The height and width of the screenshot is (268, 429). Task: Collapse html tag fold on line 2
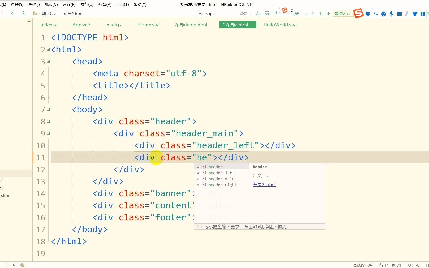coord(48,49)
